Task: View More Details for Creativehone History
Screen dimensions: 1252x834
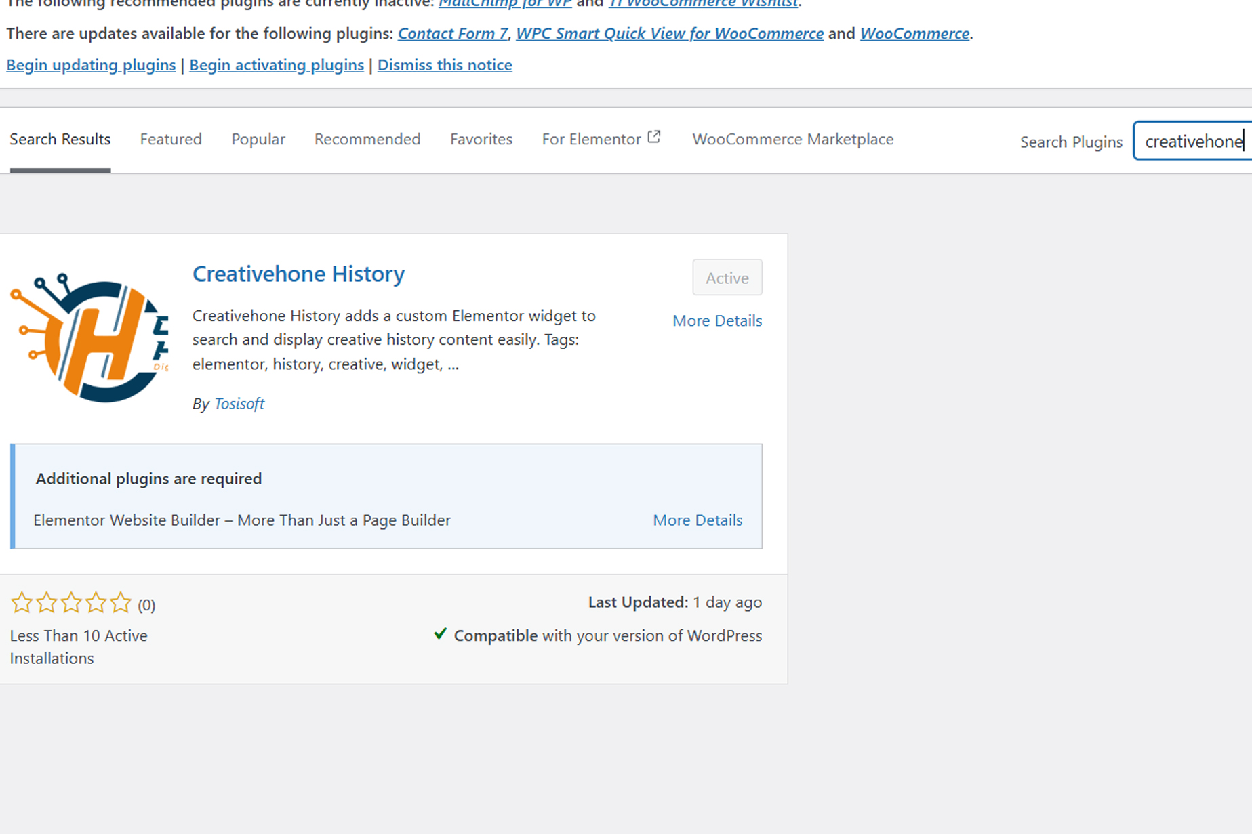Action: click(x=716, y=321)
